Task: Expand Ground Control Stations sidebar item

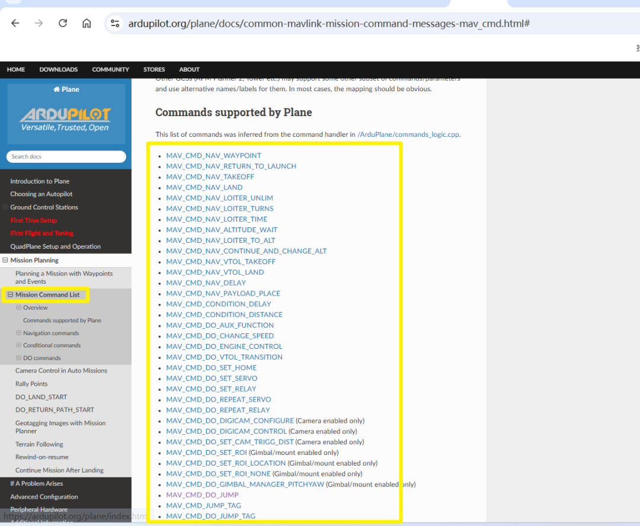Action: 5,207
